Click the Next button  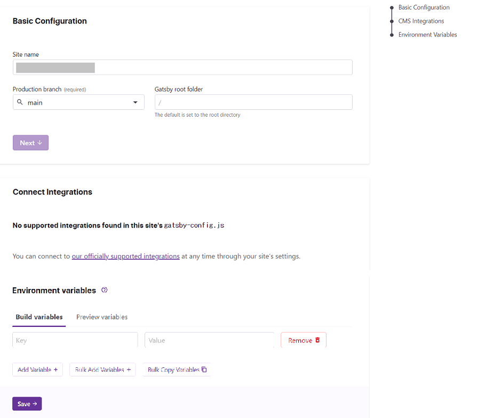point(31,143)
